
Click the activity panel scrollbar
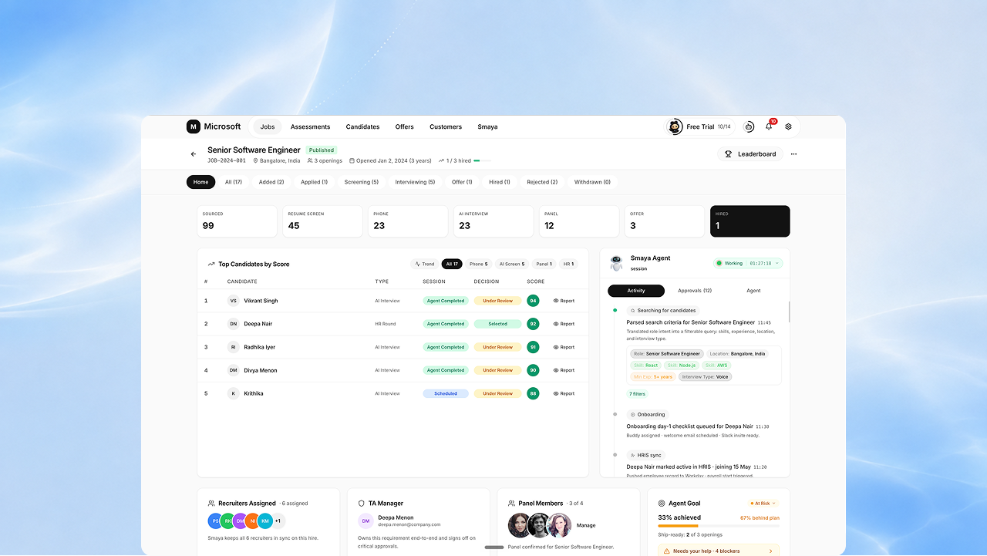tap(789, 312)
